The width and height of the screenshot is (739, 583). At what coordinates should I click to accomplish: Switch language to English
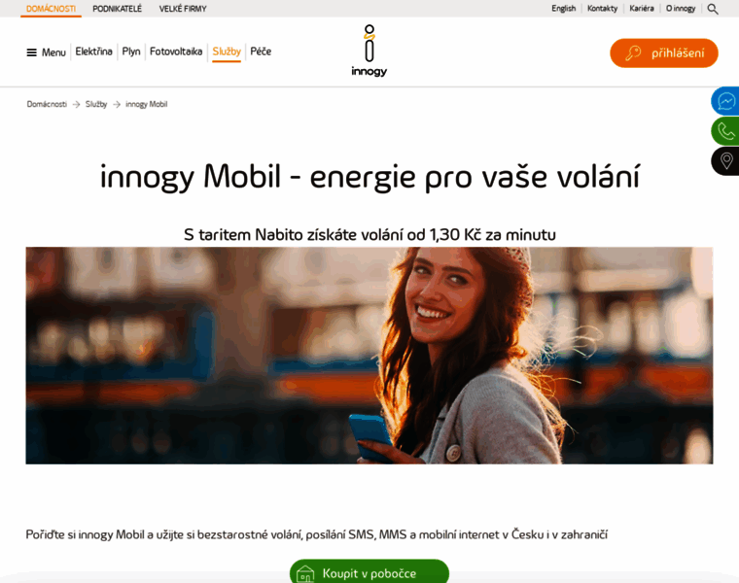(563, 8)
